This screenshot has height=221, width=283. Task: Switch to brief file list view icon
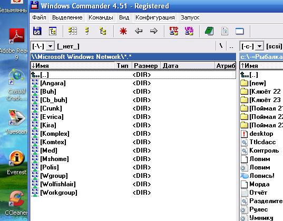tap(73, 31)
